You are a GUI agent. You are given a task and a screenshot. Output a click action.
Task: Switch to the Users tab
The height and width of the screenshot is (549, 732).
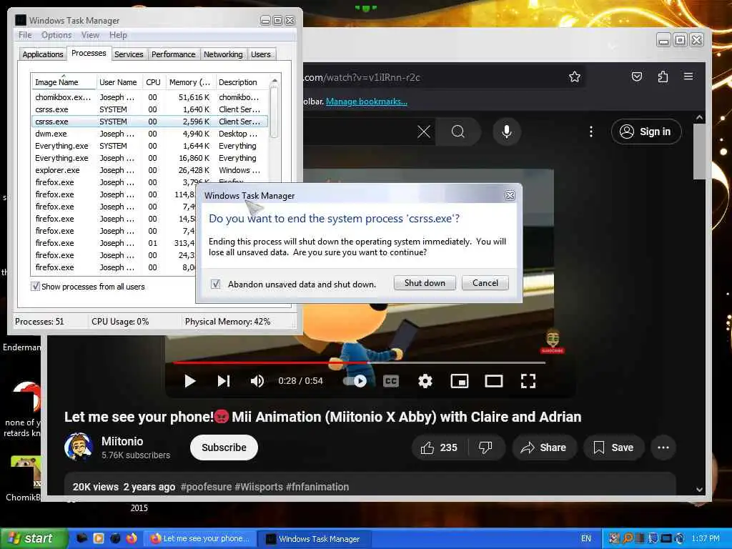pyautogui.click(x=260, y=54)
